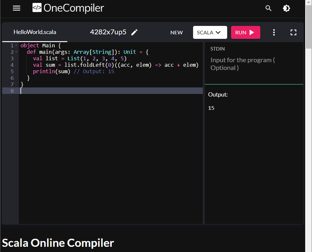
Task: Click the println(sum) statement on line 5
Action: [x=52, y=71]
